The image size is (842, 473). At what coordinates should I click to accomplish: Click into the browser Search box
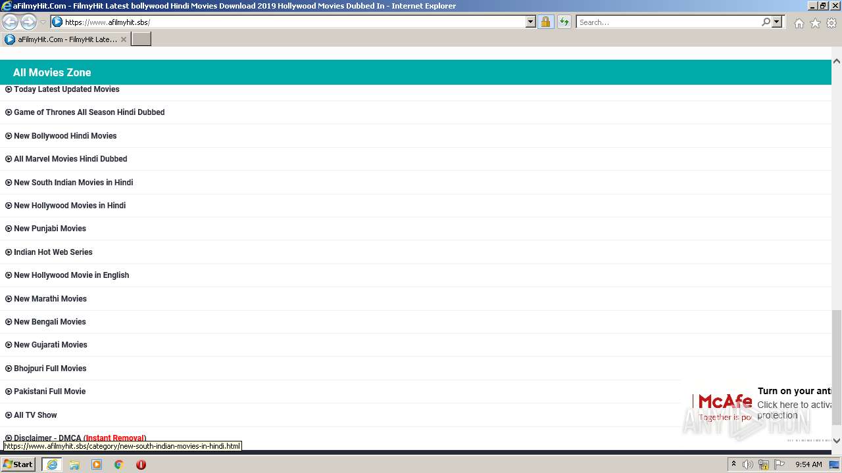pos(668,22)
